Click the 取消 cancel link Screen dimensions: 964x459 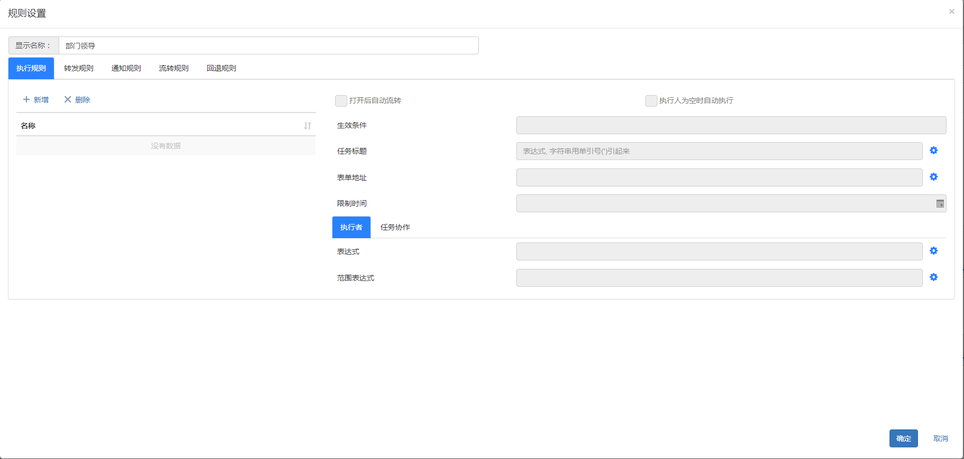940,438
